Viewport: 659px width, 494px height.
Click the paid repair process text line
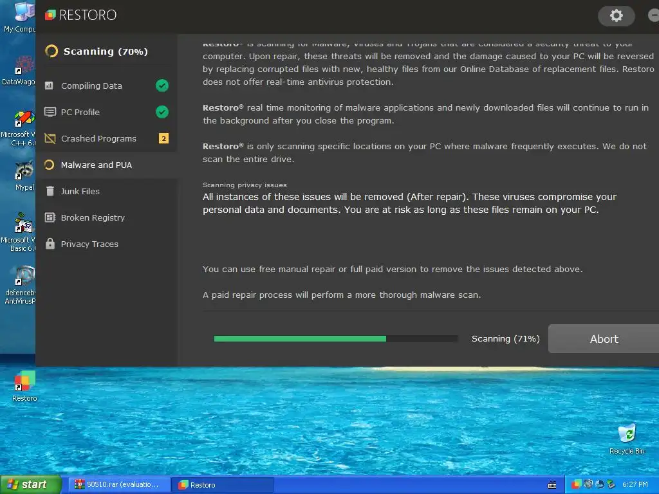pyautogui.click(x=342, y=295)
